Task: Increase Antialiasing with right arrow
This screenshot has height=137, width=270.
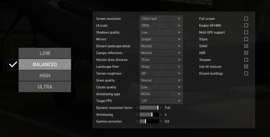Action: click(x=161, y=114)
